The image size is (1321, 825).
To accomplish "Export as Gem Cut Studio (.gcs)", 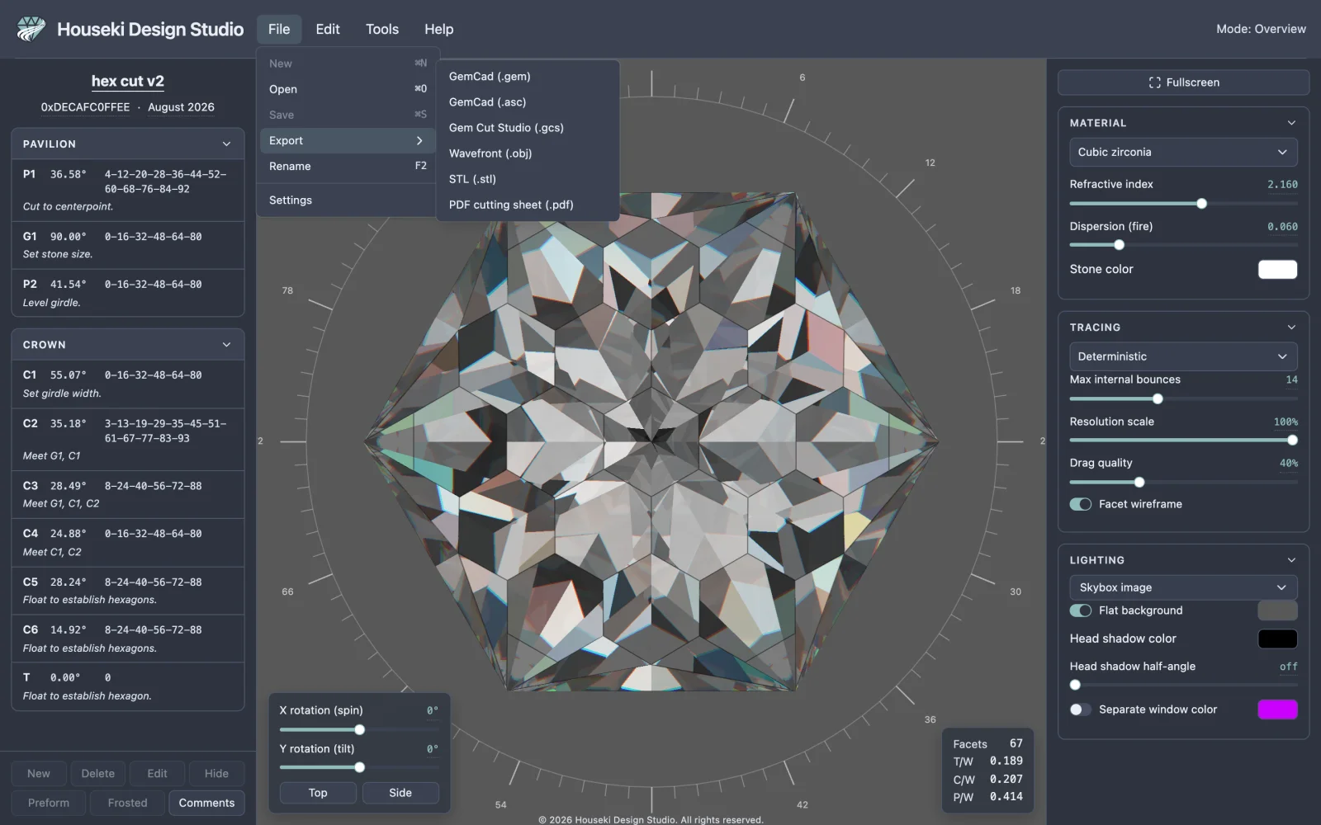I will [x=528, y=128].
